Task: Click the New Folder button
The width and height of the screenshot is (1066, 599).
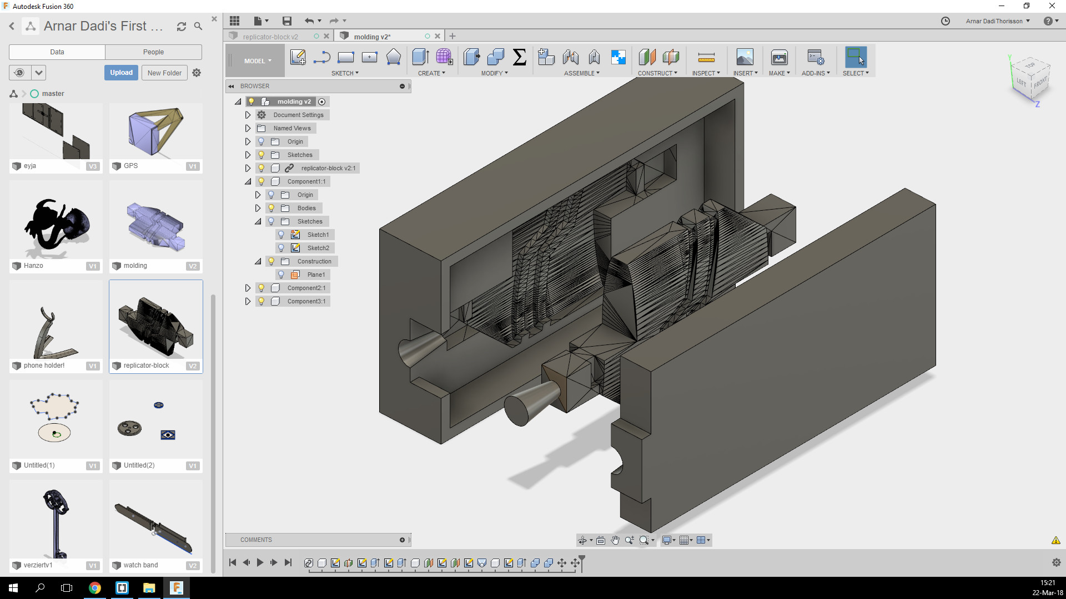Action: pos(164,73)
